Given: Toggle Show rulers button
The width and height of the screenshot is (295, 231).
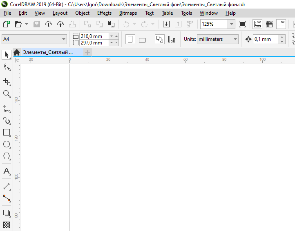Looking at the screenshot, I should [x=257, y=24].
